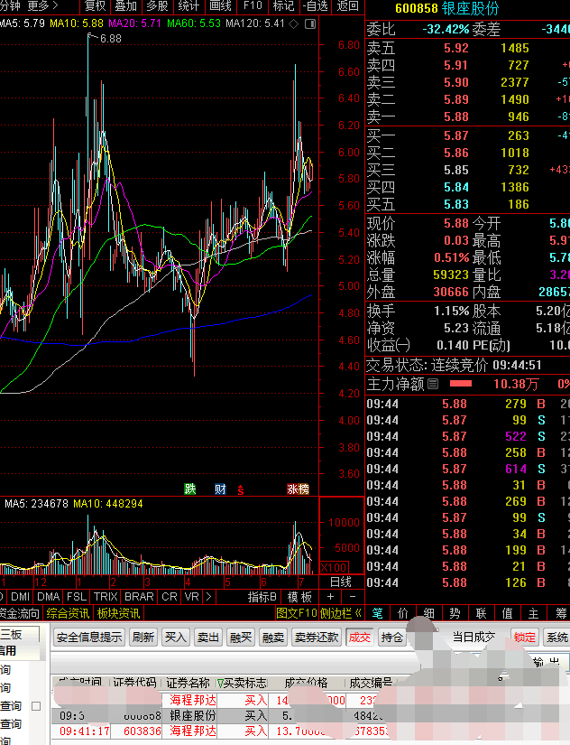The image size is (570, 745).
Task: Select the 联 tab
Action: pyautogui.click(x=482, y=613)
